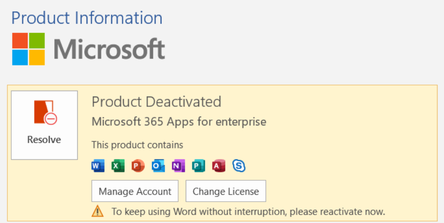
Task: Click the Product Information heading
Action: pos(87,18)
